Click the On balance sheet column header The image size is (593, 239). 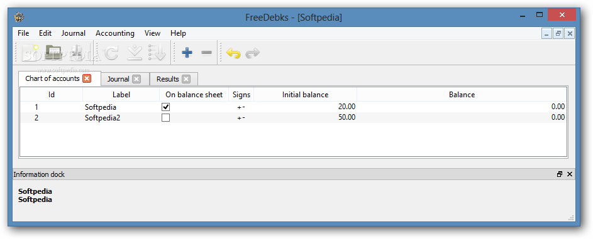coord(194,95)
